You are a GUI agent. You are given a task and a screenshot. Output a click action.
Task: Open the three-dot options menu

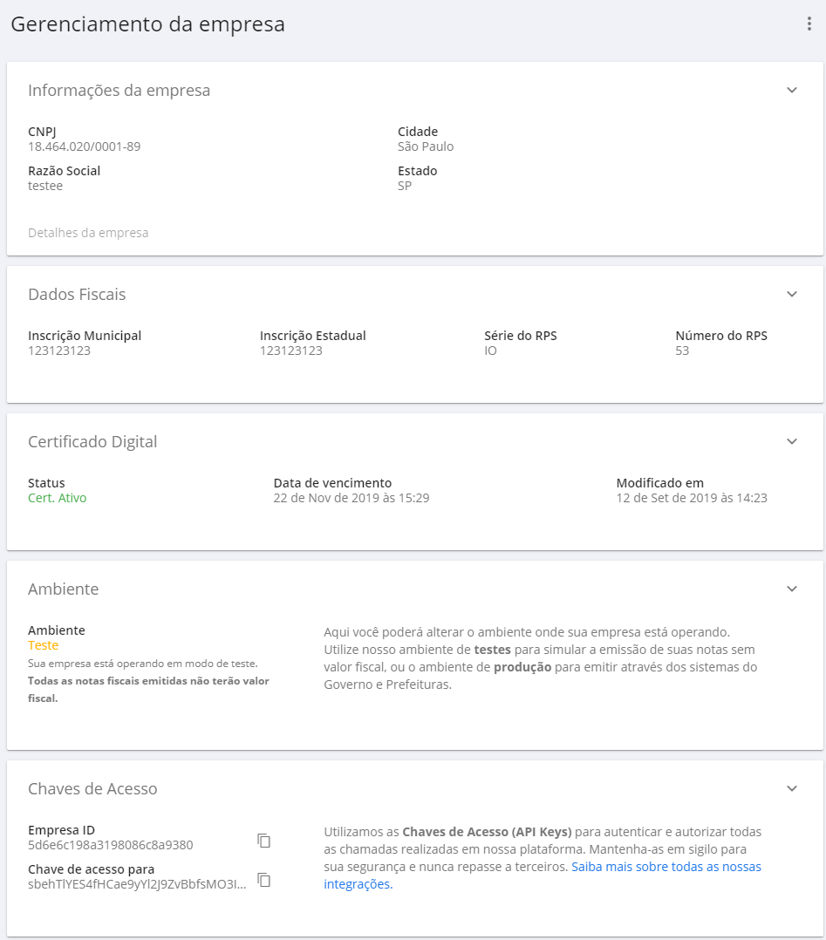click(809, 24)
